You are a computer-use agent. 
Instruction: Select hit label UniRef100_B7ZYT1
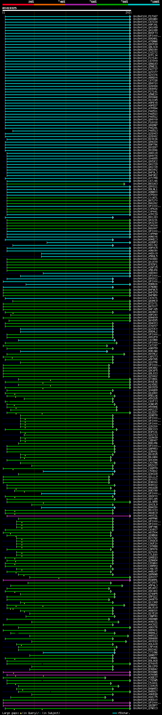[145, 304]
